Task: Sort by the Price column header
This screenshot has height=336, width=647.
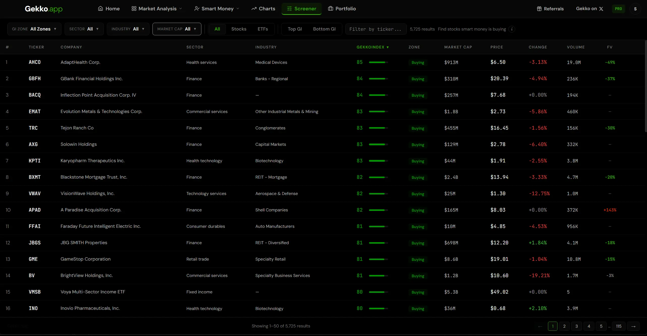Action: coord(497,47)
